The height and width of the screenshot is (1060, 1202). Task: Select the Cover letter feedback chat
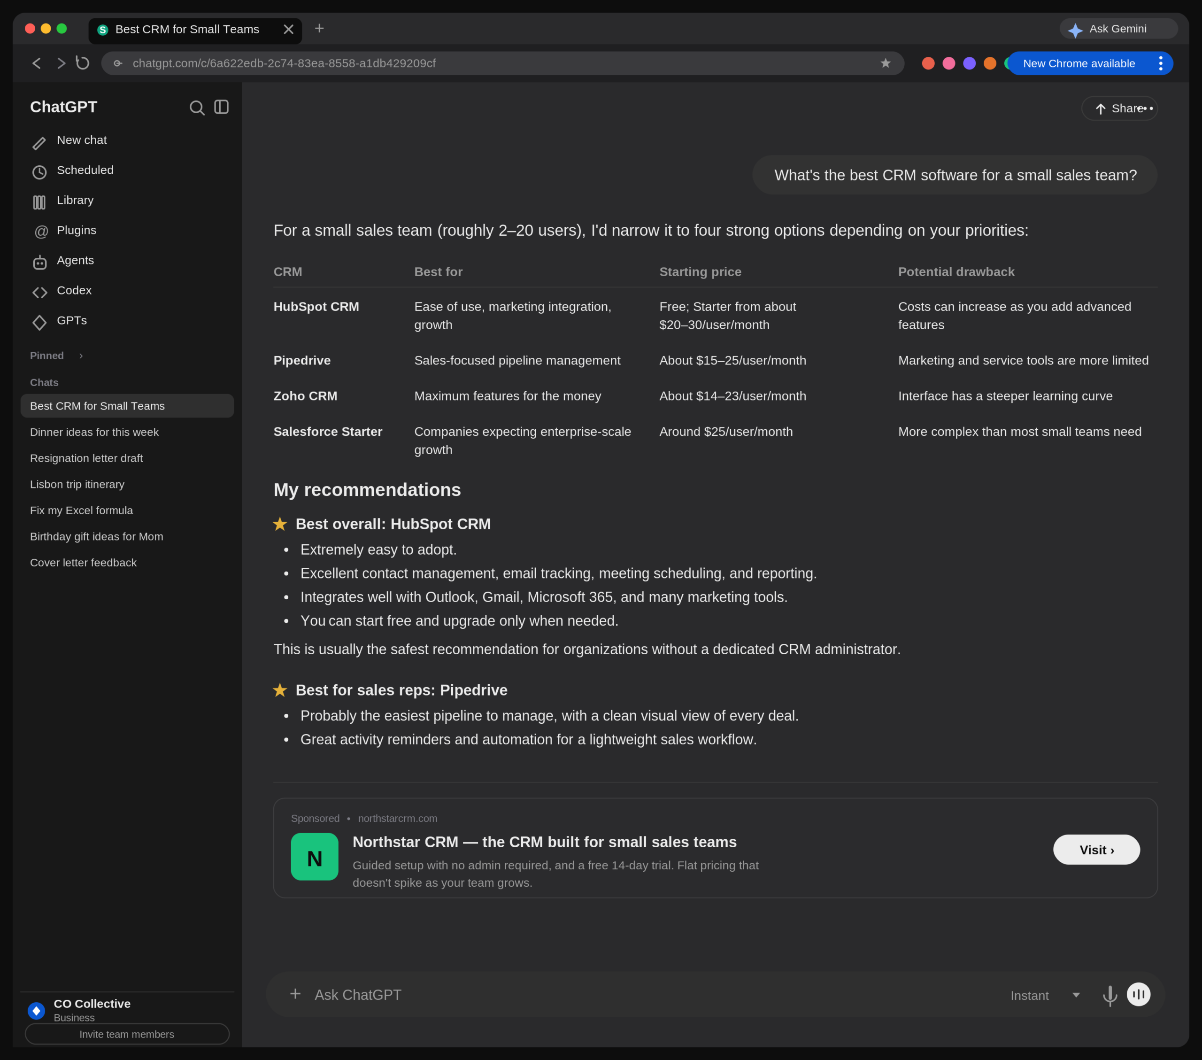tap(127, 563)
